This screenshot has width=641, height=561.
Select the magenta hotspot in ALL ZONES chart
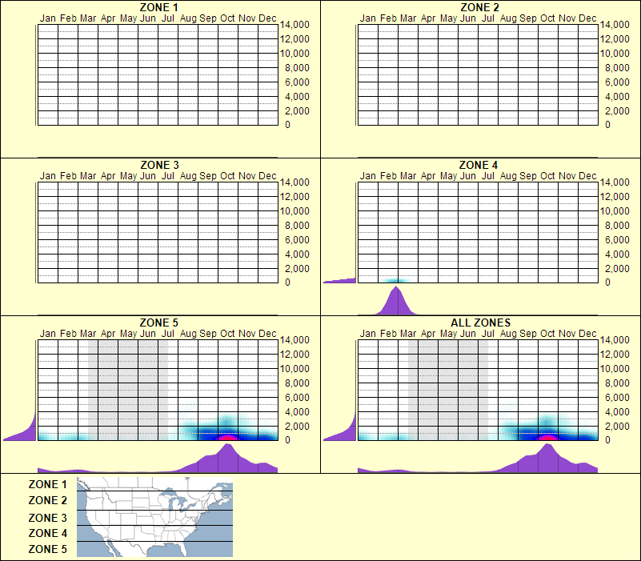tap(548, 435)
